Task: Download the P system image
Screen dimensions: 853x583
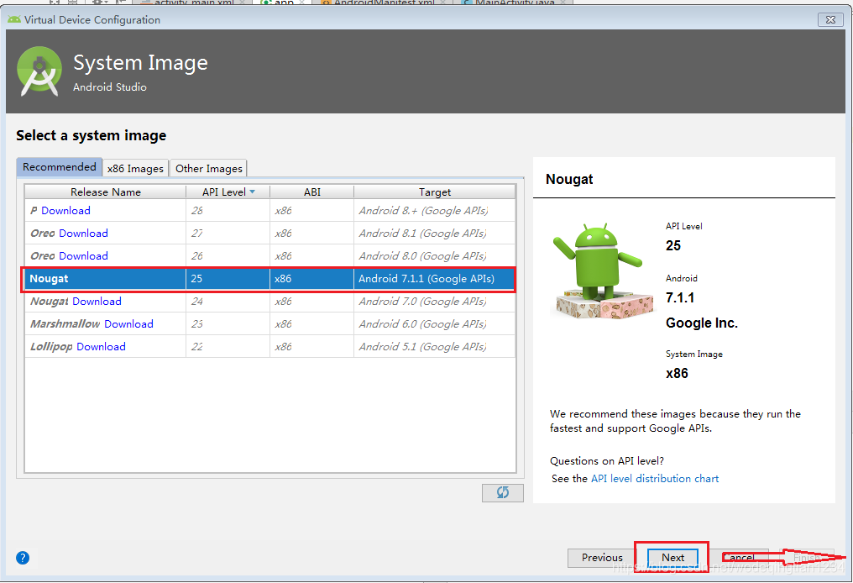Action: 65,211
